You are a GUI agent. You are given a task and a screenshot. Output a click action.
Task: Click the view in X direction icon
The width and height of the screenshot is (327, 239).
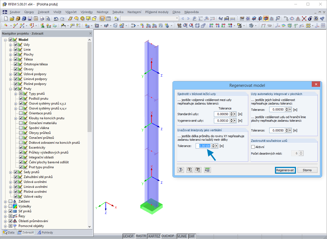(x=211, y=26)
